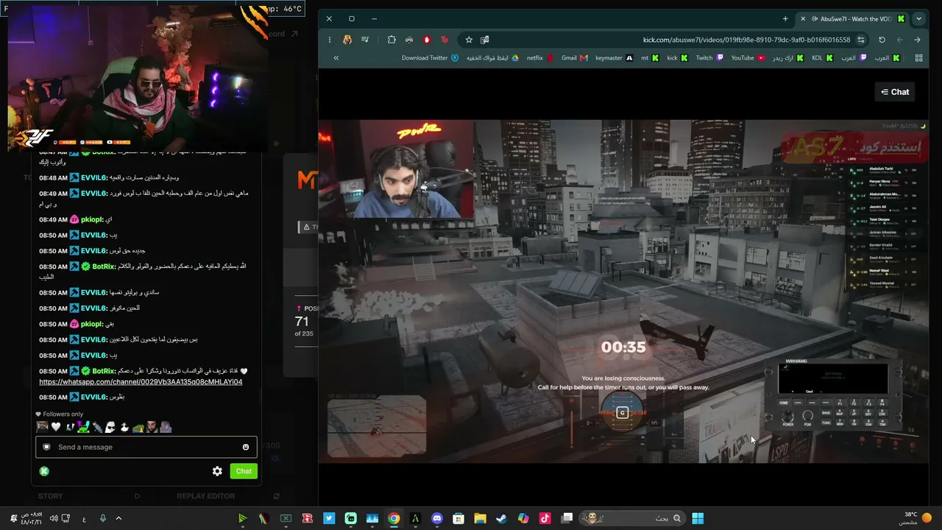
Task: Open the chat emoji picker
Action: (246, 447)
